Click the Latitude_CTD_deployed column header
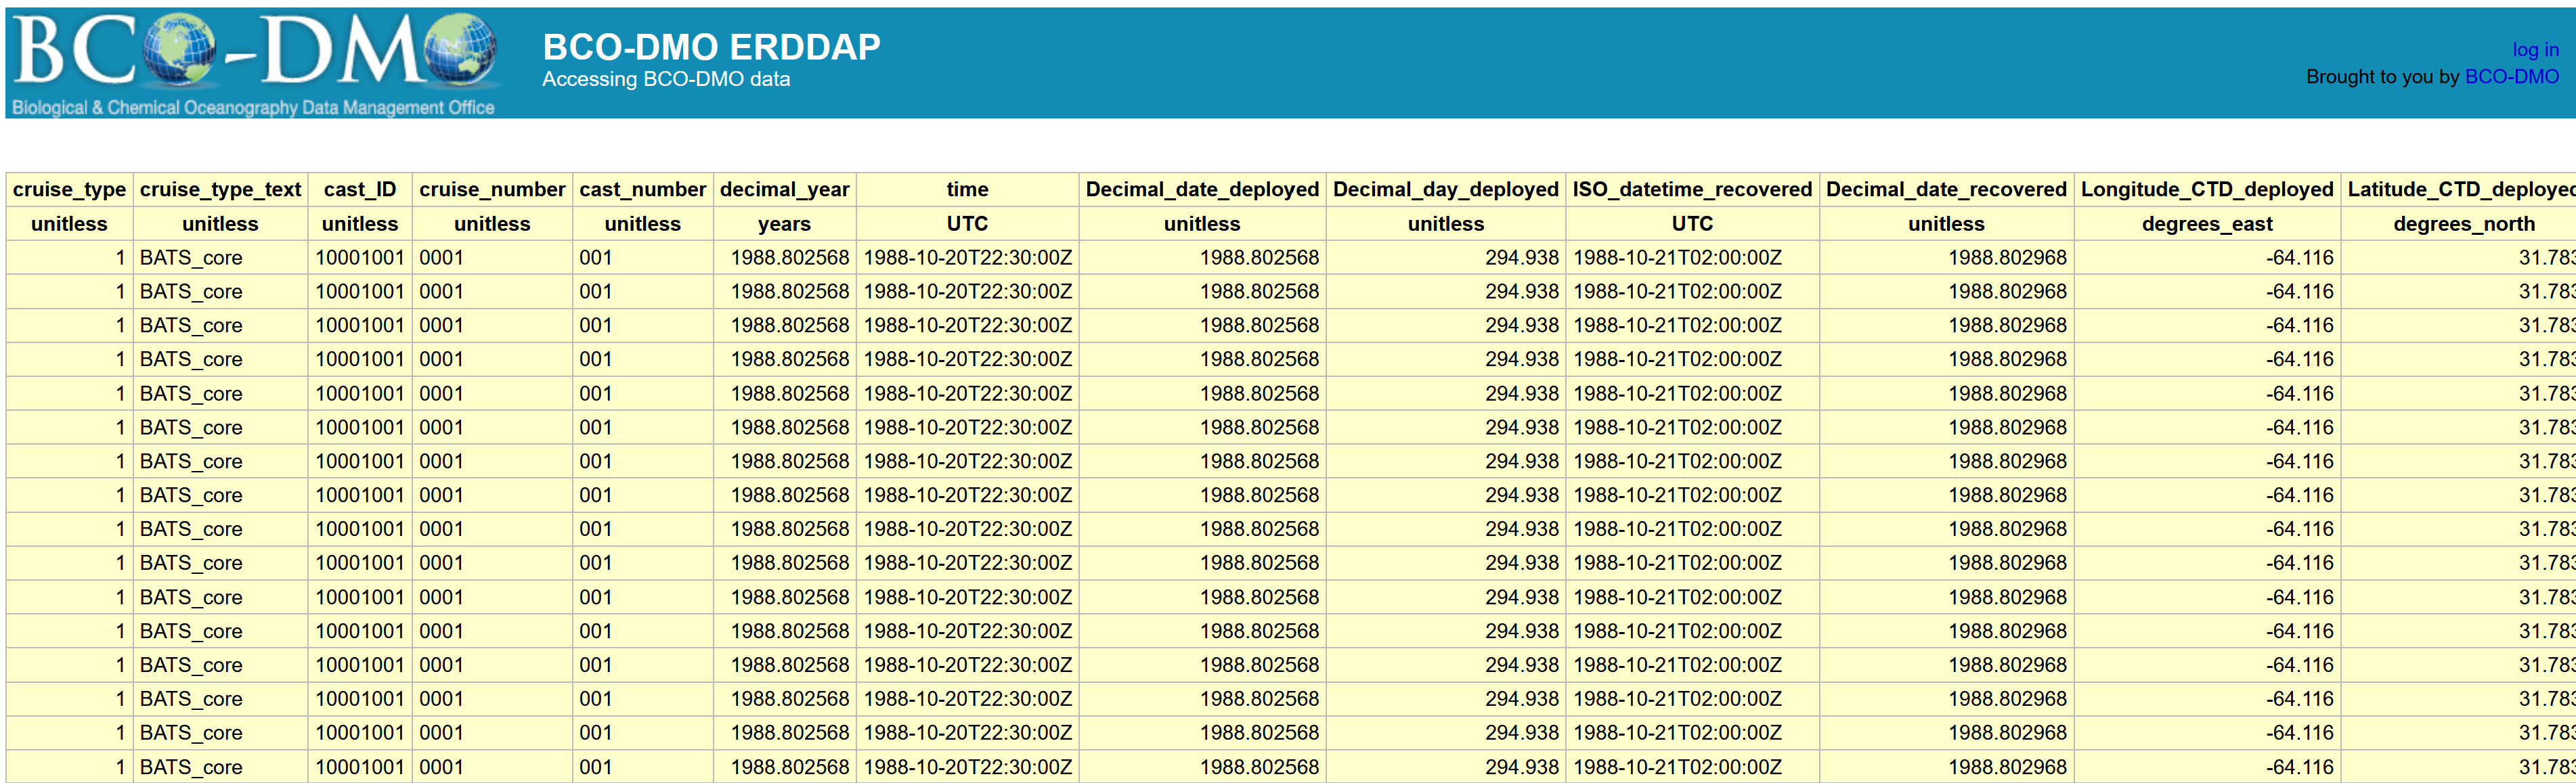This screenshot has width=2576, height=783. pos(2459,190)
